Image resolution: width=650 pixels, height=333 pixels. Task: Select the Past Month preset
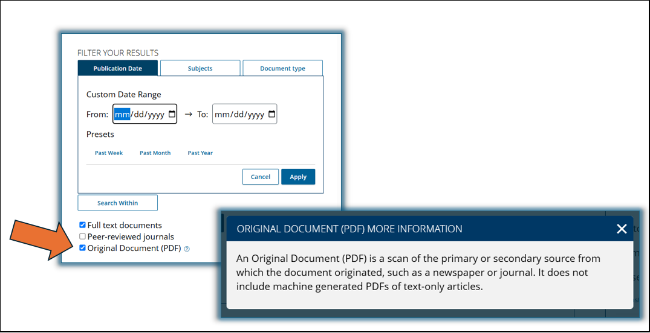click(155, 153)
